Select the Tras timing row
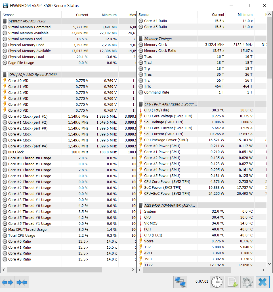This screenshot has height=292, width=273. [x=202, y=75]
